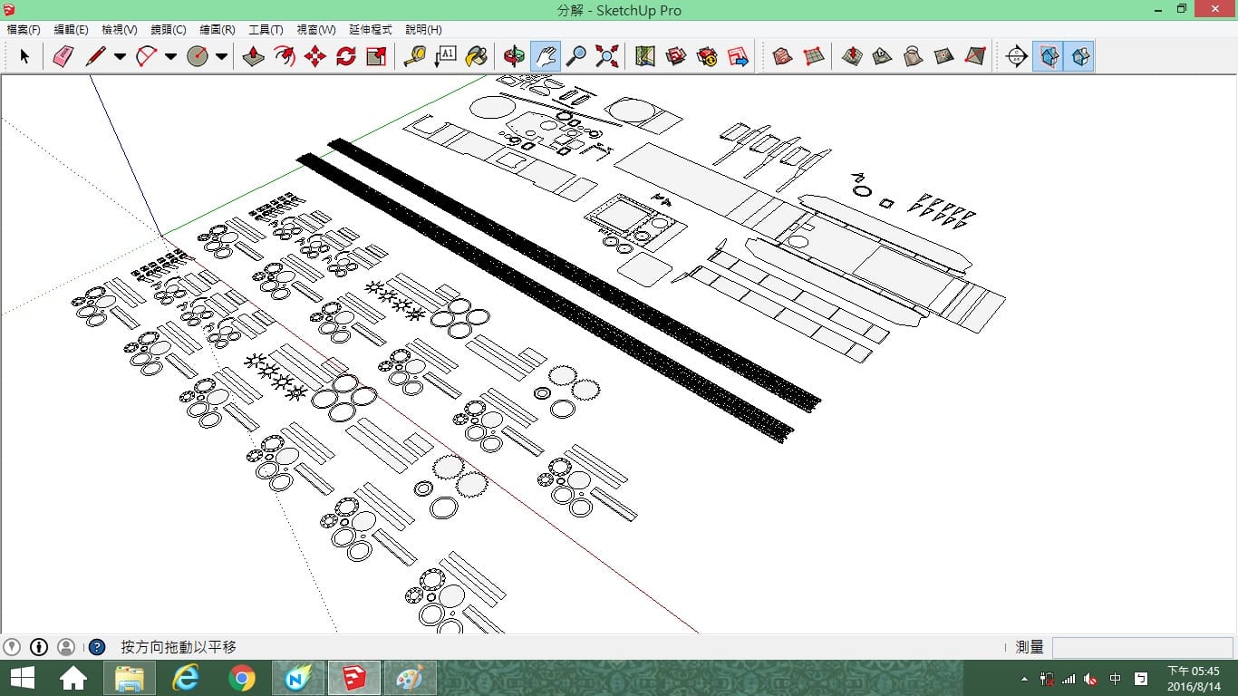This screenshot has height=696, width=1238.
Task: Pick the Scale tool
Action: point(377,56)
